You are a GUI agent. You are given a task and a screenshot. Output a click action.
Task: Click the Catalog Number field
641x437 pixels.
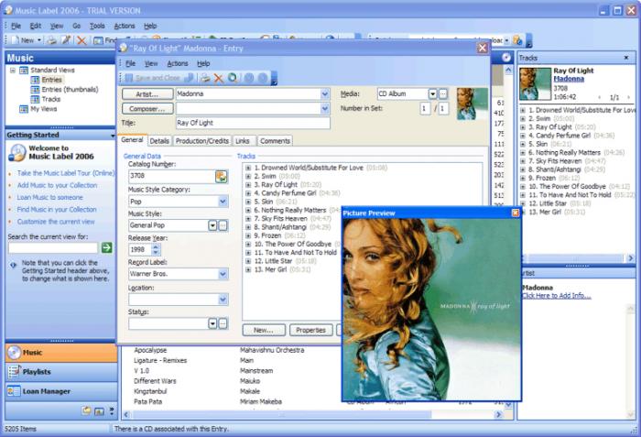pyautogui.click(x=172, y=176)
